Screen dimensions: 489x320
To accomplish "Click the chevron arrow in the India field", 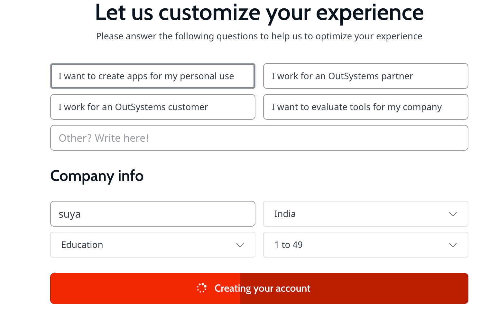I will pyautogui.click(x=453, y=214).
